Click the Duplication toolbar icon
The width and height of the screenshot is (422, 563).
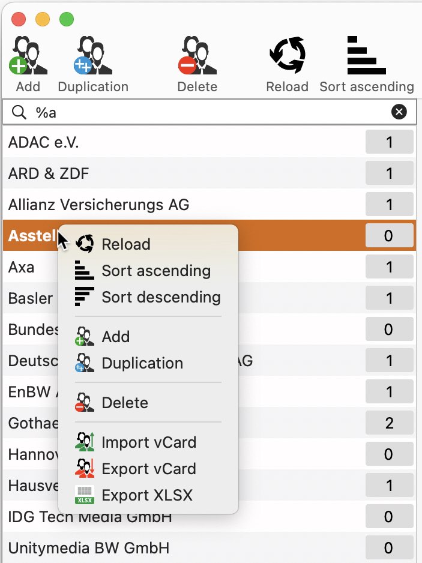tap(93, 55)
